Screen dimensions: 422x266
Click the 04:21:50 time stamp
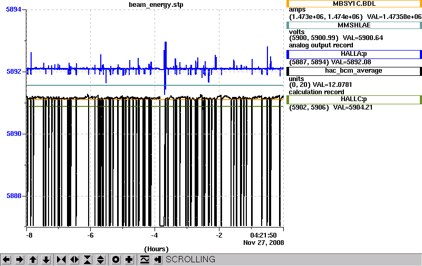[x=263, y=235]
